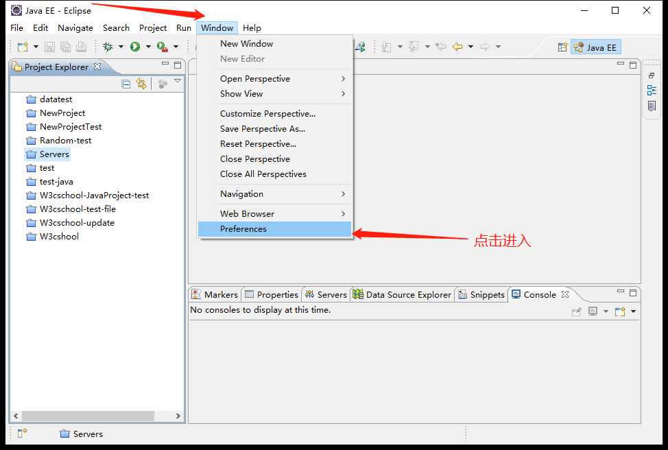Toggle Link with Editor in Project Explorer
Viewport: 668px width, 450px height.
pyautogui.click(x=141, y=84)
